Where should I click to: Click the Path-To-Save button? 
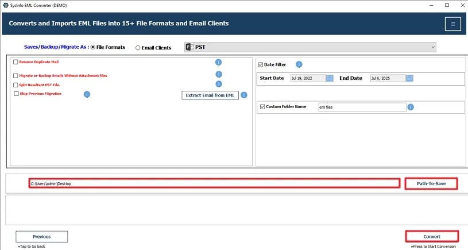coord(431,183)
